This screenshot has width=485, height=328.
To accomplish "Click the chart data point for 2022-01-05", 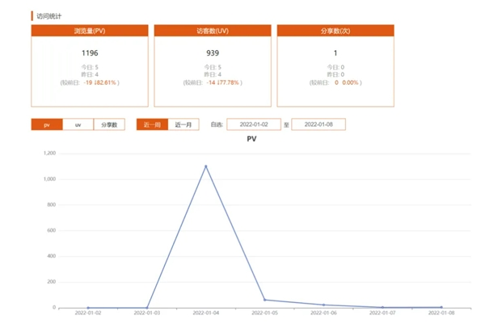I will pyautogui.click(x=264, y=300).
